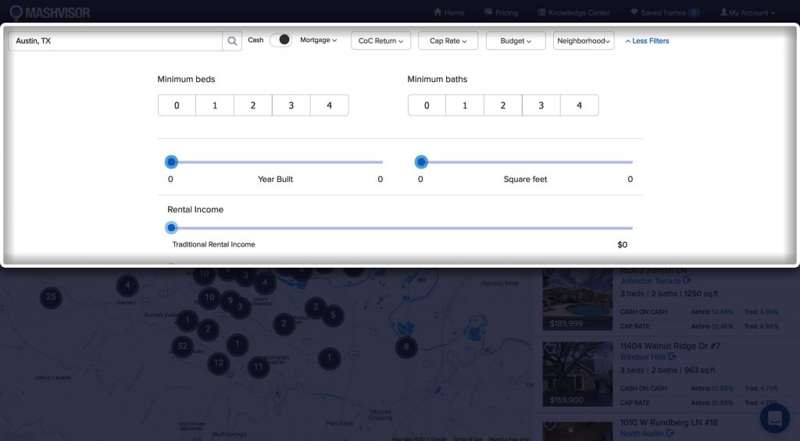Open the Budget filter dropdown
The image size is (800, 441).
pos(516,41)
